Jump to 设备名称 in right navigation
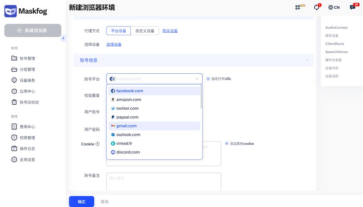Image resolution: width=363 pixels, height=207 pixels. click(x=332, y=76)
